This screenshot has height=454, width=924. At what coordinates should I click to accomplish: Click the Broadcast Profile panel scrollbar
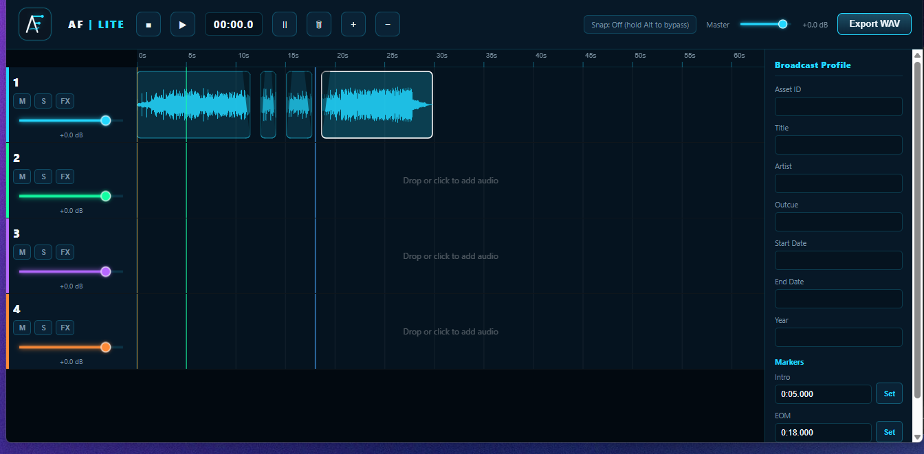click(x=917, y=230)
